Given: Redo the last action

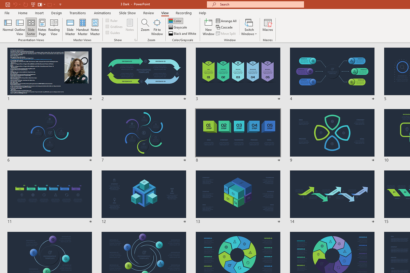Looking at the screenshot, I should tap(26, 4).
